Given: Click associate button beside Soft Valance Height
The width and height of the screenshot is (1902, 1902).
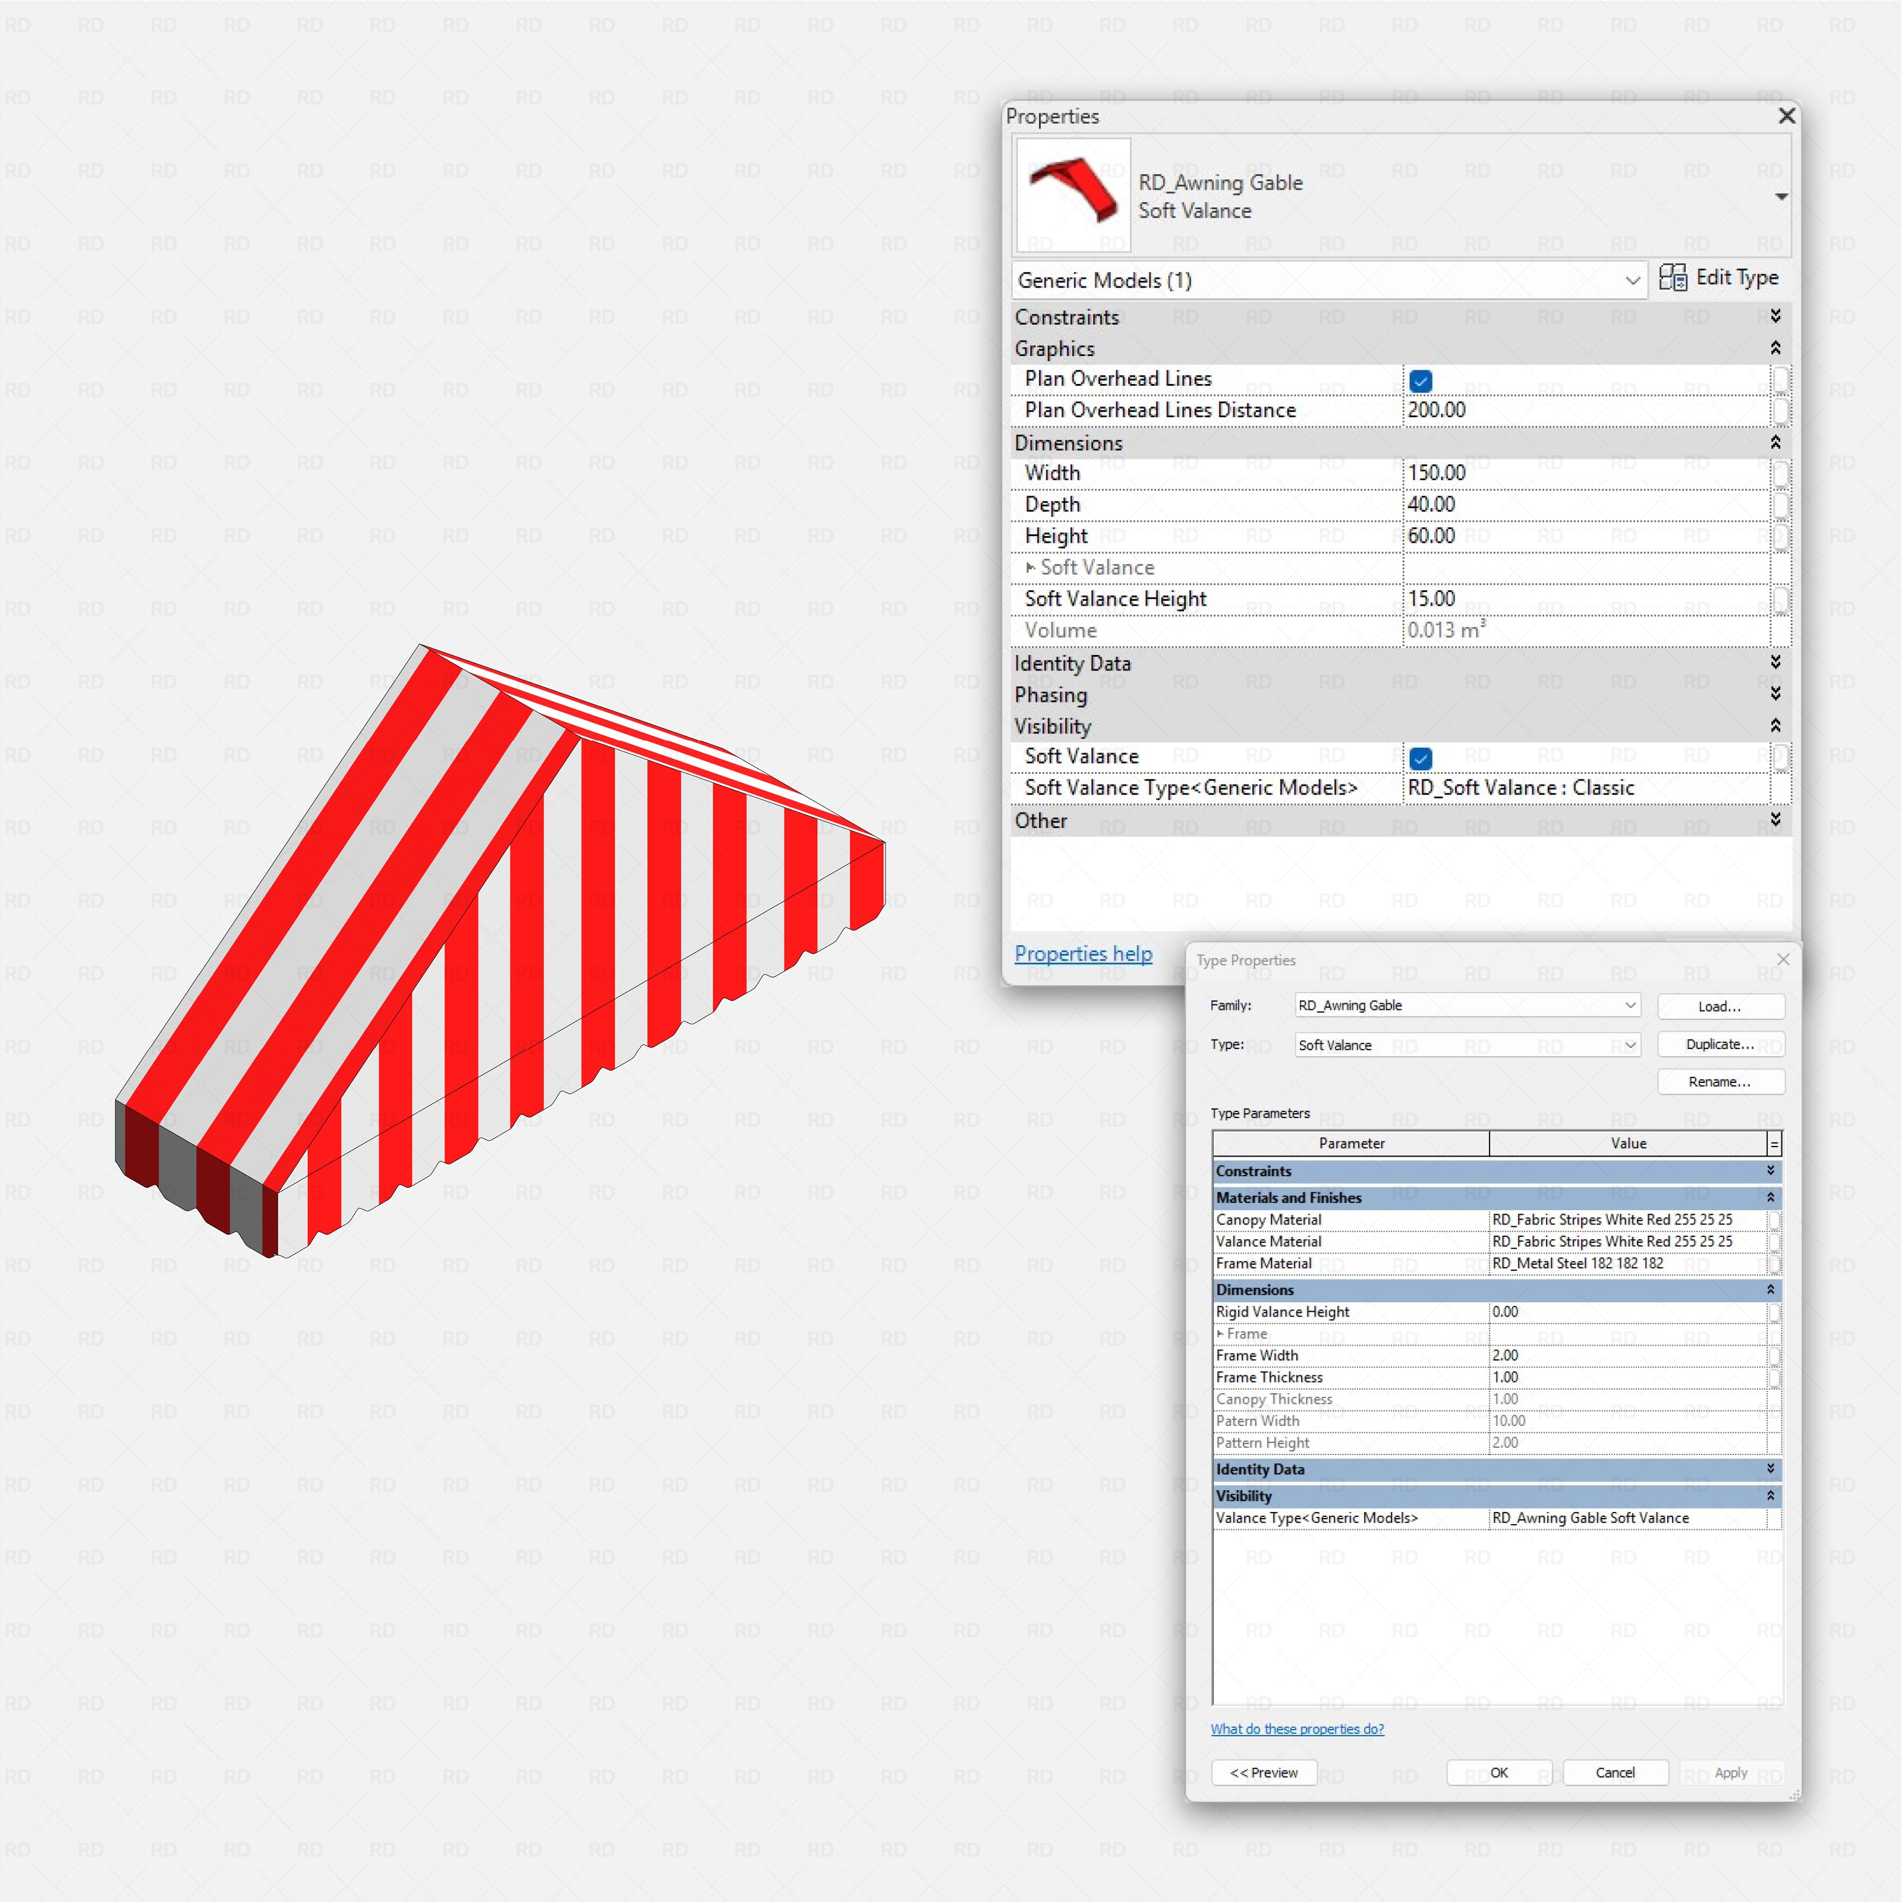Looking at the screenshot, I should tap(1780, 600).
